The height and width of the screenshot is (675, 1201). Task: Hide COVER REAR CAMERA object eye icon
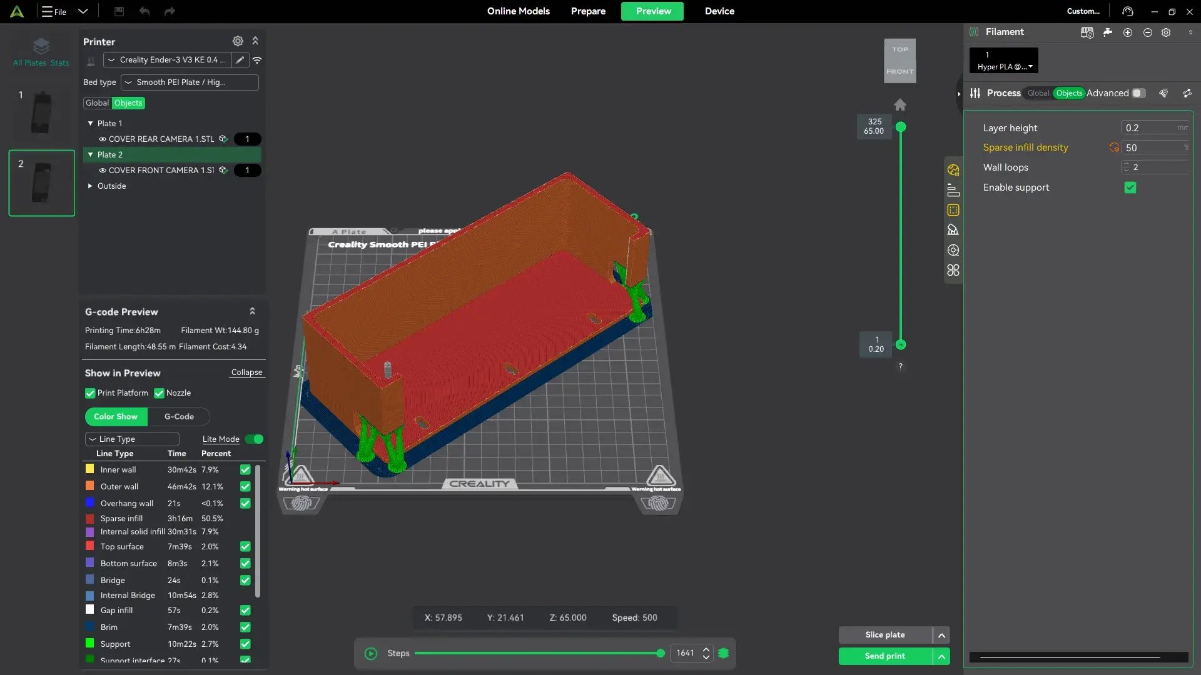(103, 139)
